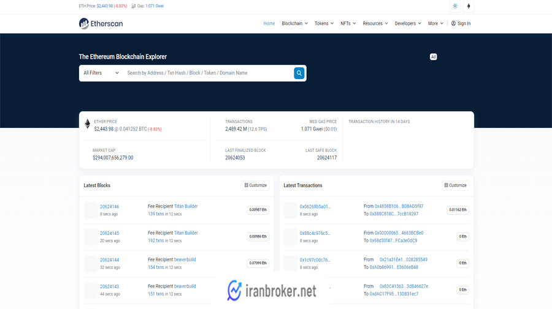Click the ETH price $2,443.98 in top bar
Image resolution: width=552 pixels, height=309 pixels.
point(104,6)
